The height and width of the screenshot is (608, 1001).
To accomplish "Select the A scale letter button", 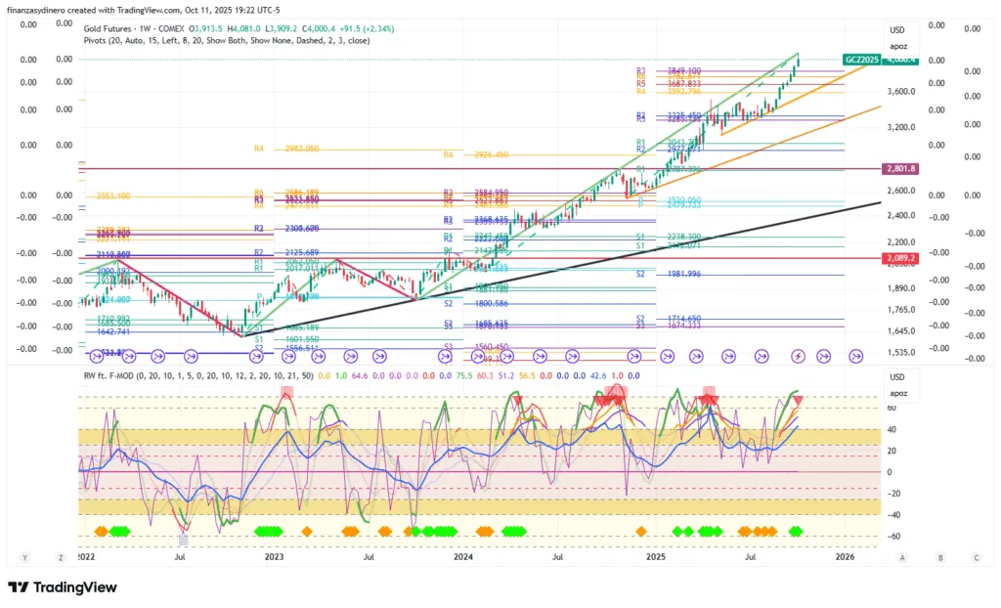I will (x=903, y=557).
